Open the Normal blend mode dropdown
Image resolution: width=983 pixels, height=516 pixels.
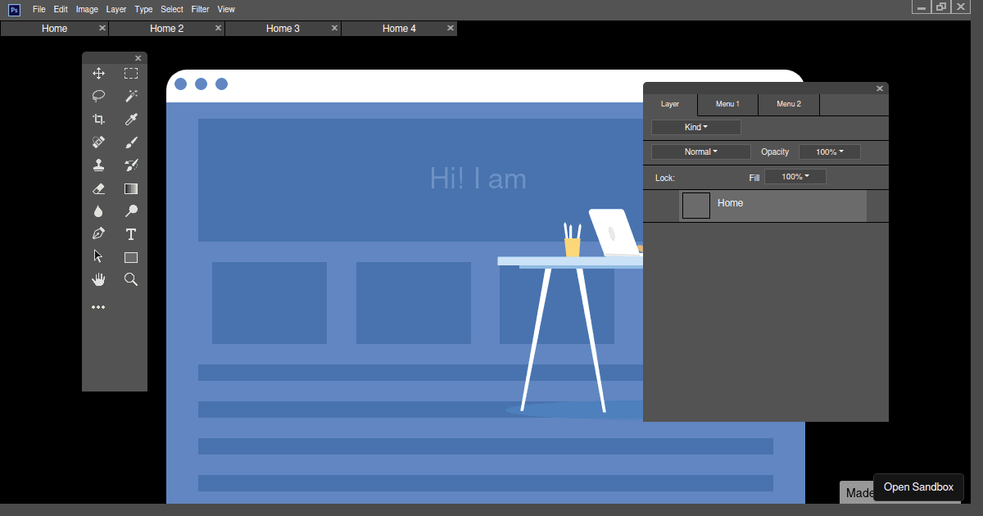700,152
